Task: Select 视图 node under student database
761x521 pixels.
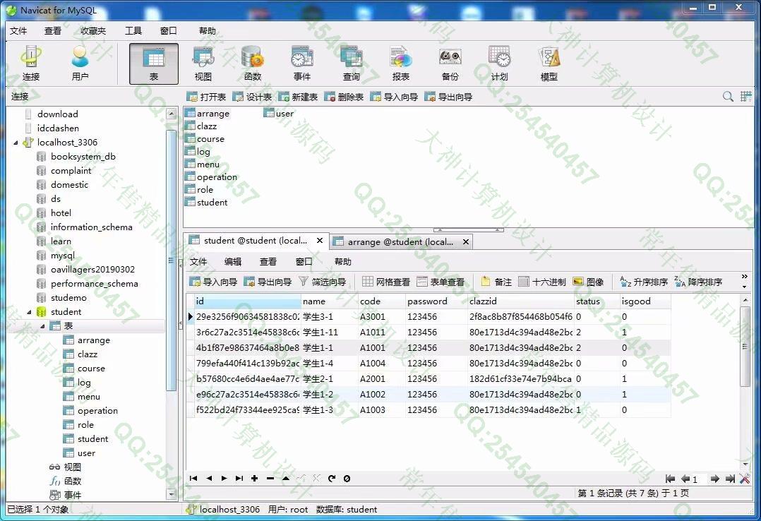Action: tap(72, 467)
